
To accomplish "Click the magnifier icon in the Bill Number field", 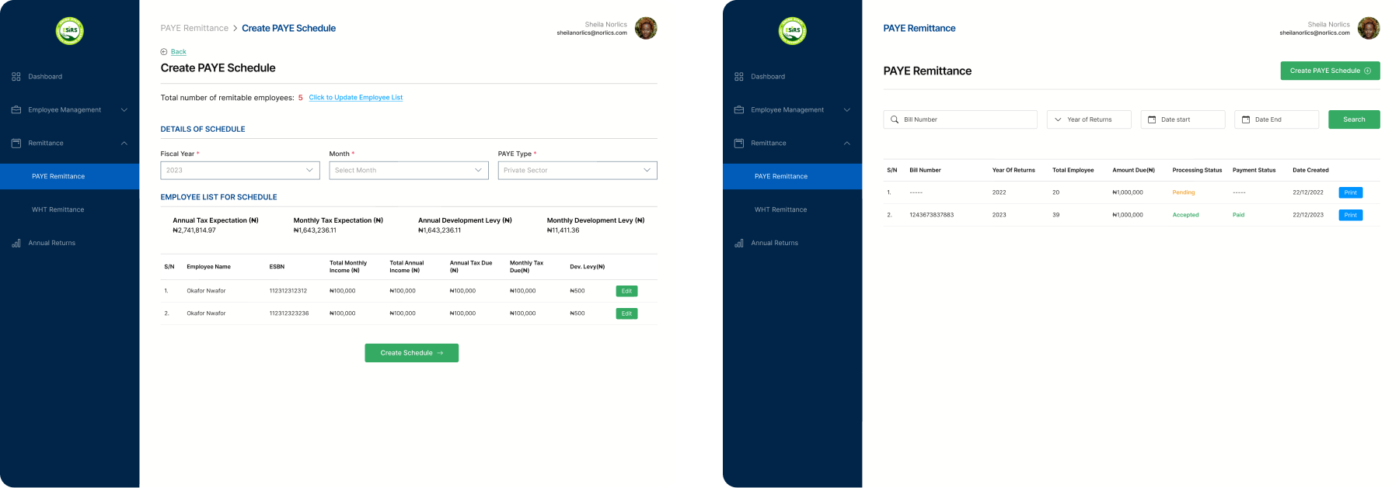I will point(895,119).
